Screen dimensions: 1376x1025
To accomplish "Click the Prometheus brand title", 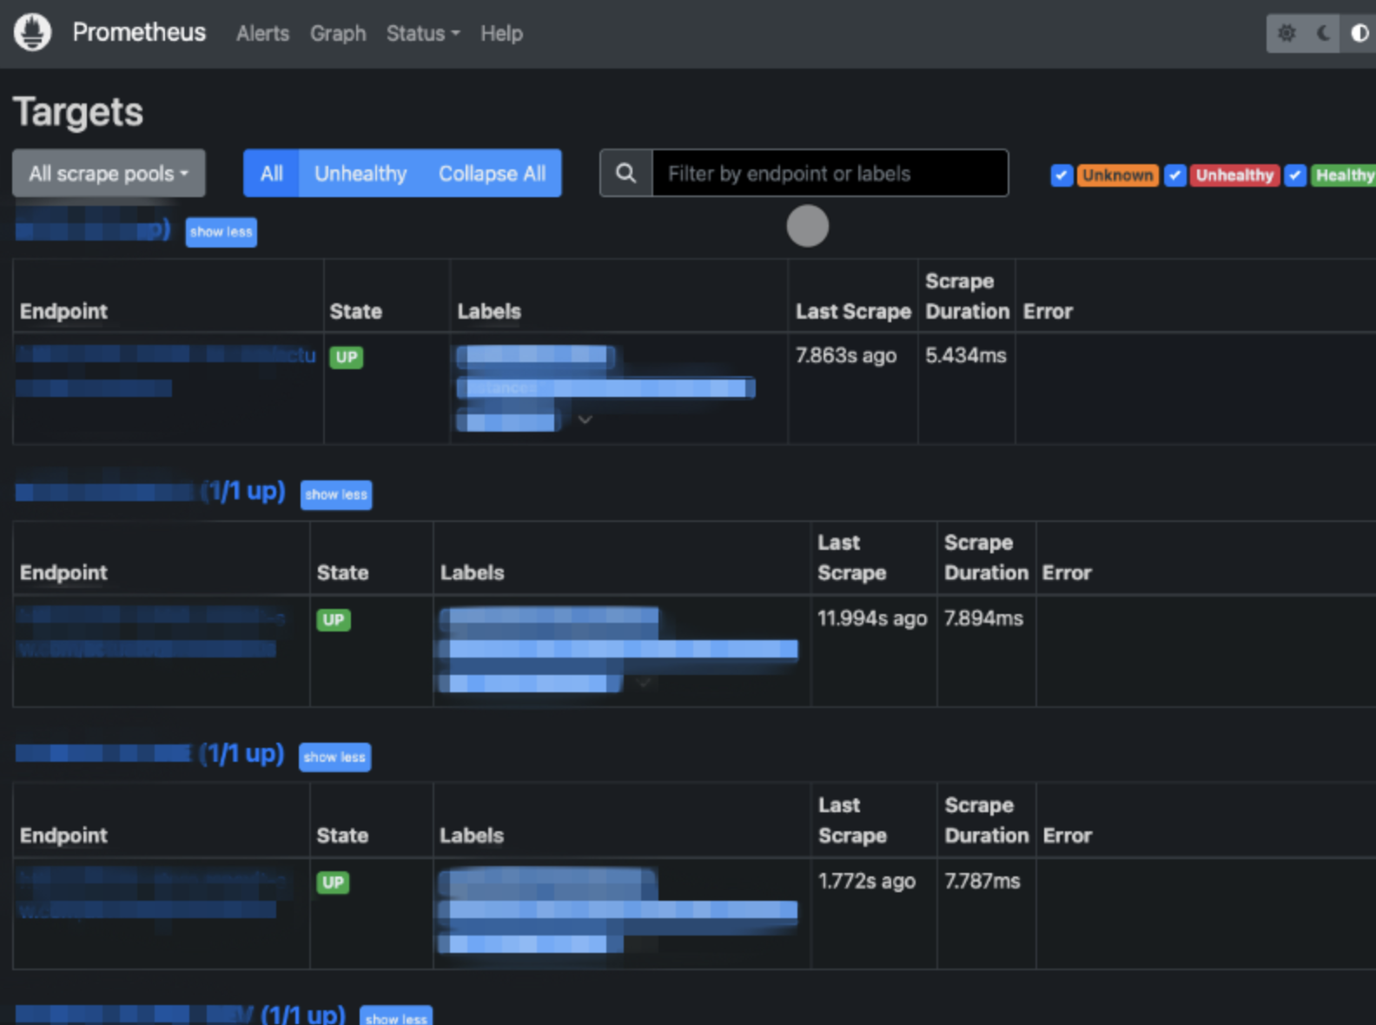I will [139, 32].
